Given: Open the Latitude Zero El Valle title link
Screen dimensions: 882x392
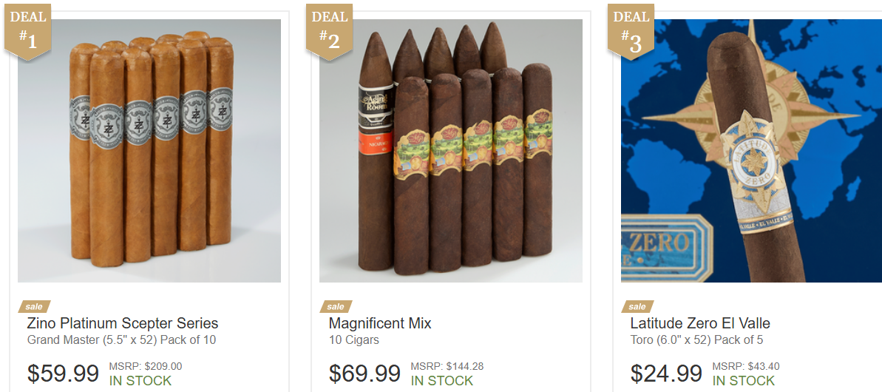Looking at the screenshot, I should (x=699, y=323).
